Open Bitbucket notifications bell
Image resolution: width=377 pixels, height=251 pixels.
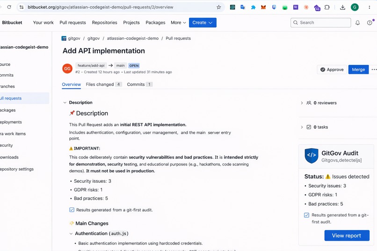coord(357,22)
